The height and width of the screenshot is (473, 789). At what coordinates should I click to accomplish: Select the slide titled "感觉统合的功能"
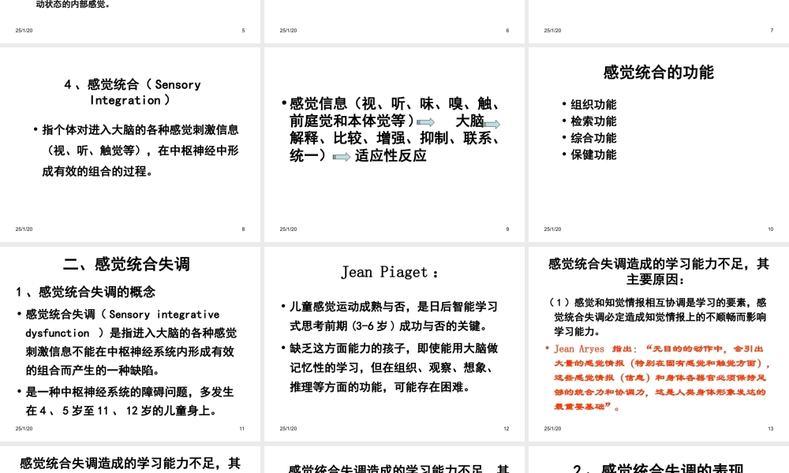657,140
